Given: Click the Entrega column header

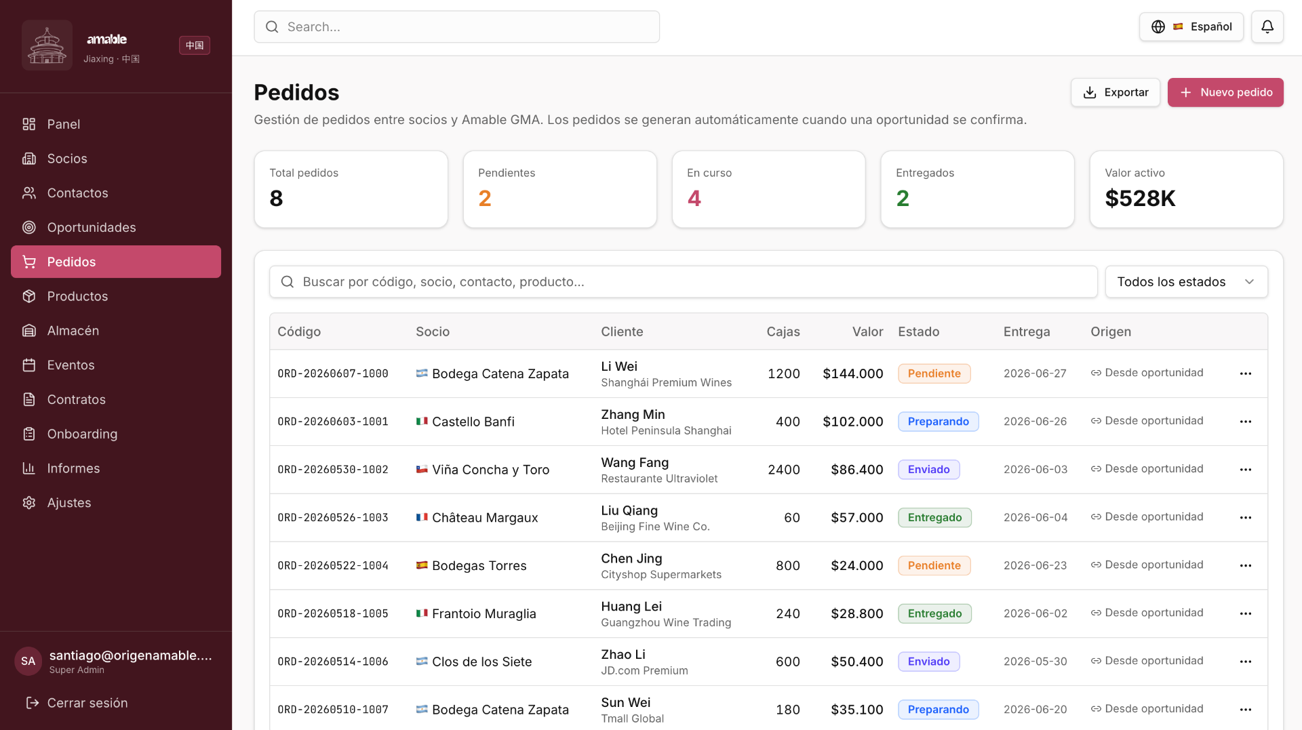Looking at the screenshot, I should pyautogui.click(x=1027, y=331).
